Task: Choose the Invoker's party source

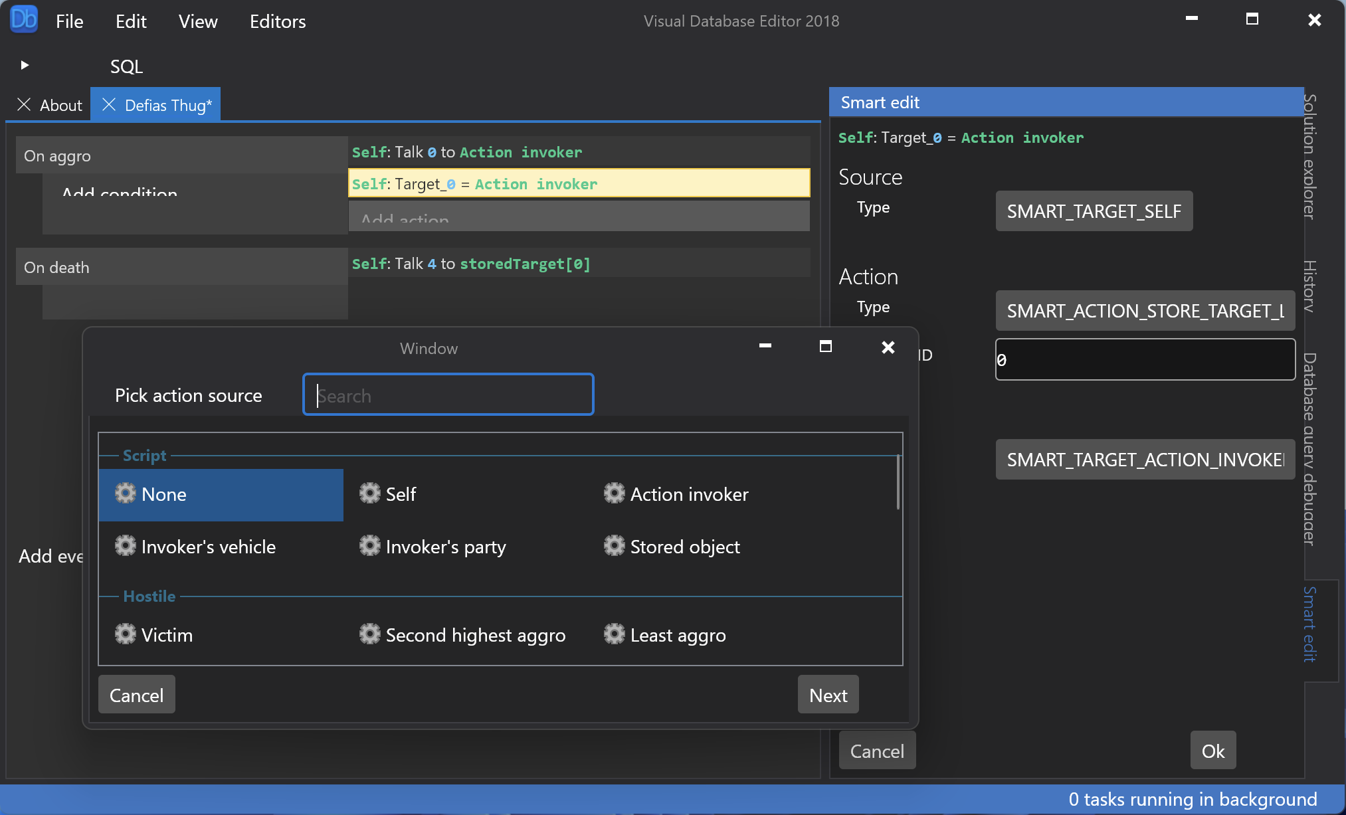Action: pyautogui.click(x=445, y=547)
